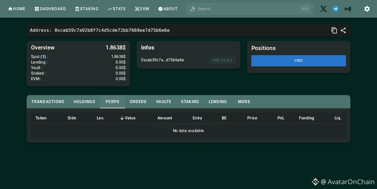
Task: Click the Positions panel heading
Action: coord(263,48)
